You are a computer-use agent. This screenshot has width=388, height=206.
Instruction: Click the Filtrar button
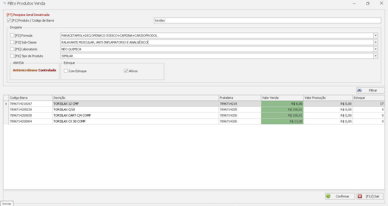[x=370, y=90]
